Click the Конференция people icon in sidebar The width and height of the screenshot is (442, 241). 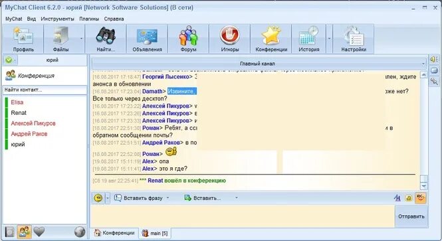point(11,75)
